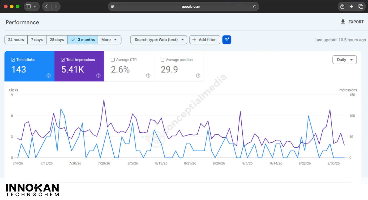Image resolution: width=368 pixels, height=200 pixels.
Task: Click the 29.9 average position value
Action: 169,69
